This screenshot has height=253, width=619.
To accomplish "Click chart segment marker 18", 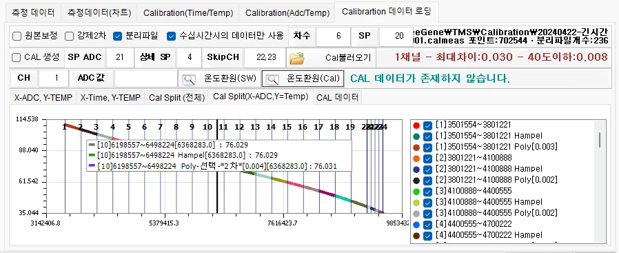I will [x=334, y=127].
